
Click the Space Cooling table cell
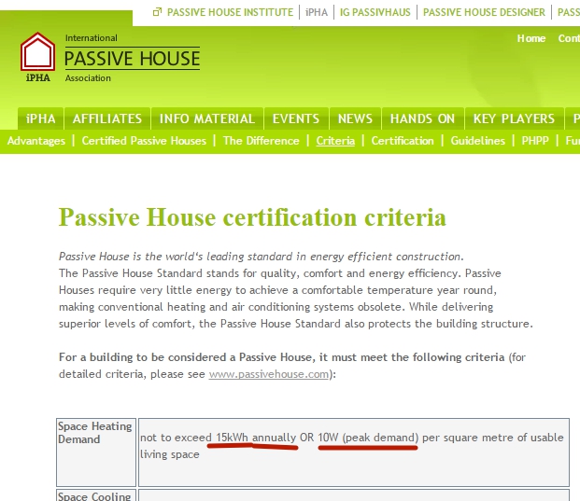coord(96,495)
